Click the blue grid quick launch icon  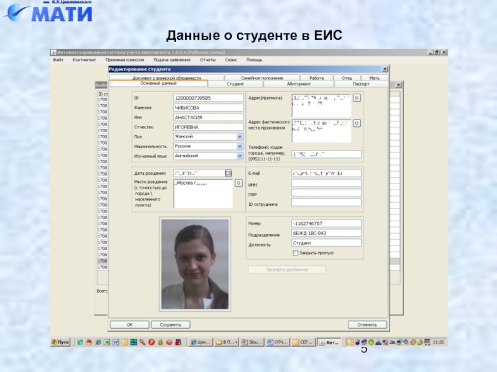tap(134, 342)
